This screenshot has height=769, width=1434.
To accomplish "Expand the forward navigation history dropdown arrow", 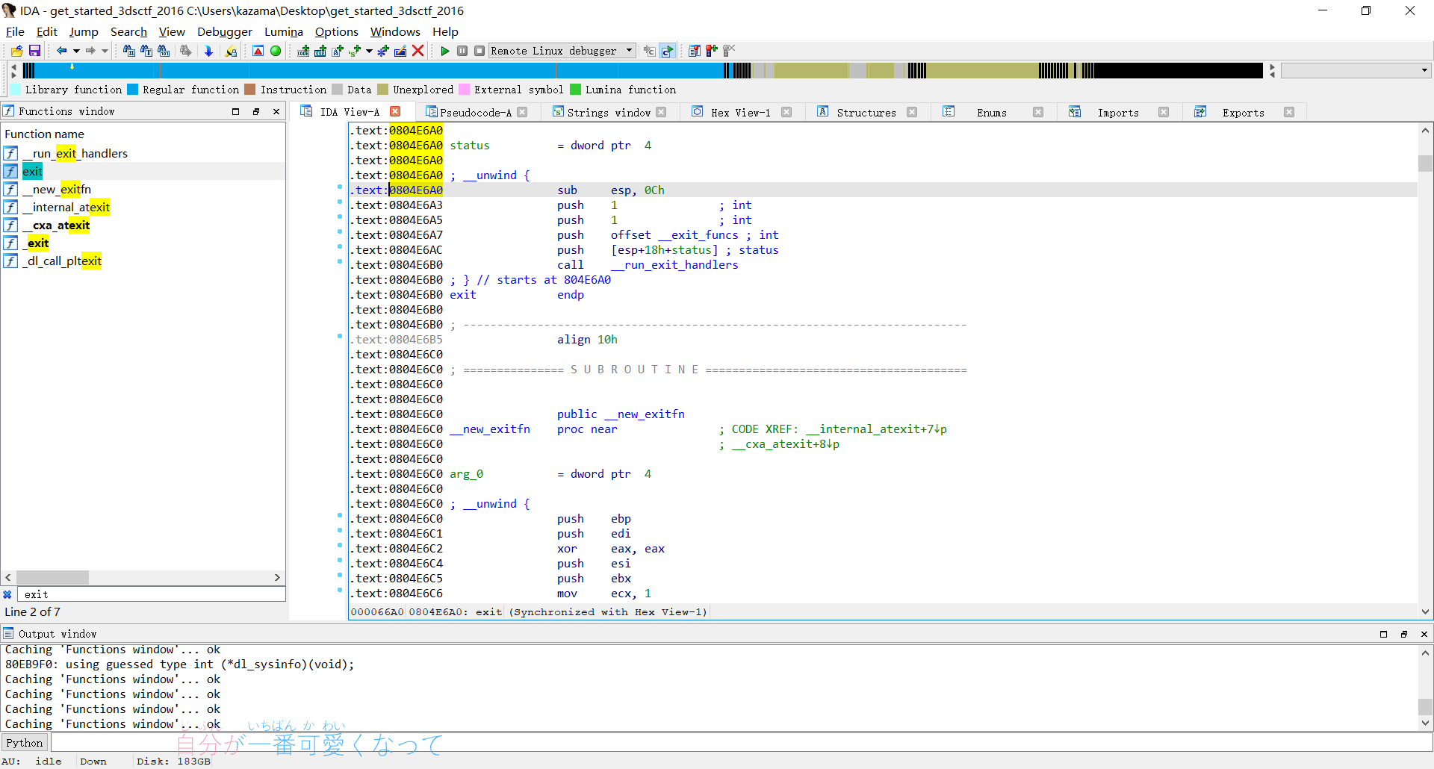I will pos(105,51).
